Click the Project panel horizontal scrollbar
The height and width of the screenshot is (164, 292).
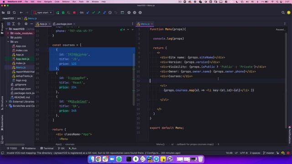pyautogui.click(x=15, y=144)
